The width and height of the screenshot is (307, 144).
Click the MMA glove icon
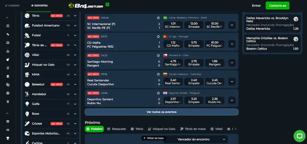click(27, 74)
